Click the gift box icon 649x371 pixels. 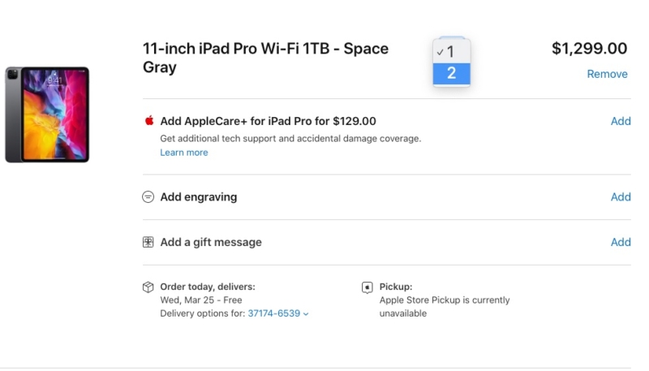point(148,242)
